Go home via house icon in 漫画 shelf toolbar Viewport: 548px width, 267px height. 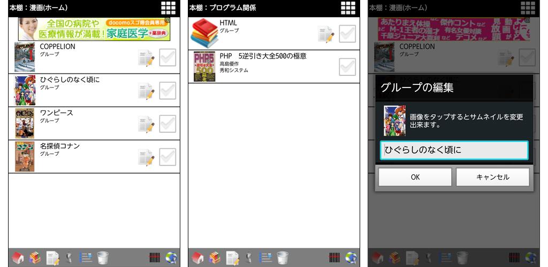pyautogui.click(x=18, y=258)
